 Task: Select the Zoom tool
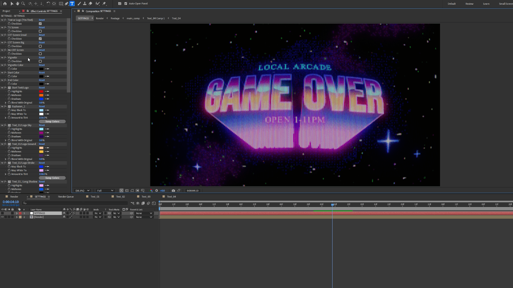coord(23,4)
